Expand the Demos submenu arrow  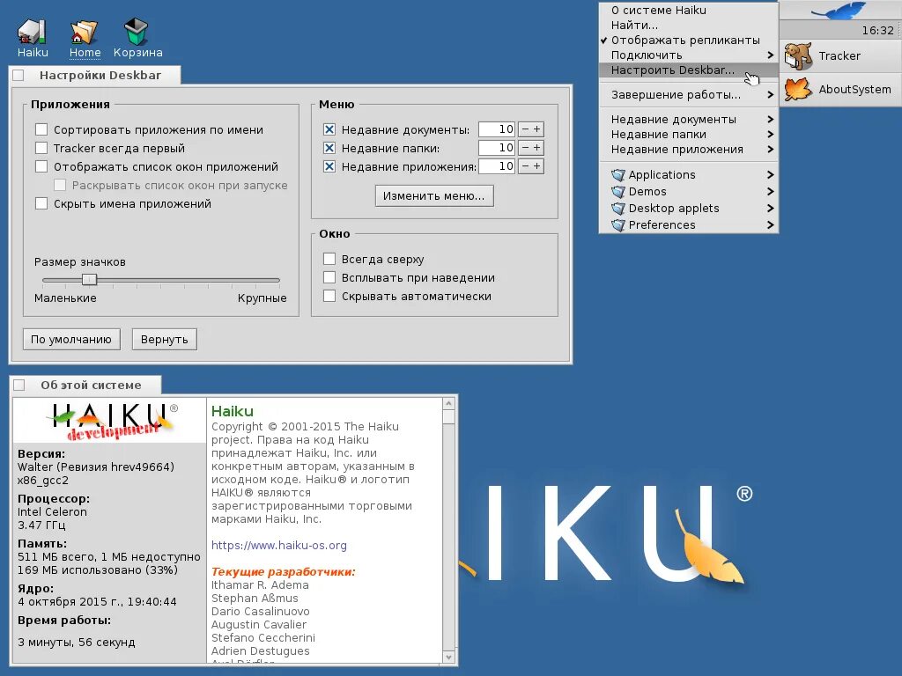tap(770, 191)
